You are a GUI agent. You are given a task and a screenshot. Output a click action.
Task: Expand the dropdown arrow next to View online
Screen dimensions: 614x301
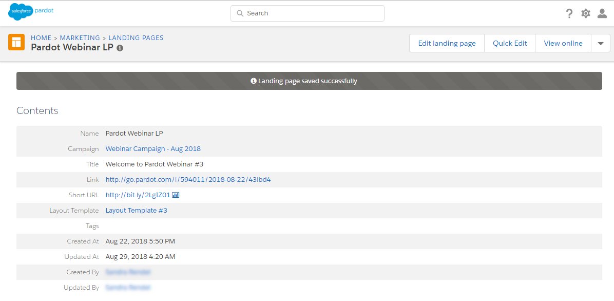tap(601, 43)
